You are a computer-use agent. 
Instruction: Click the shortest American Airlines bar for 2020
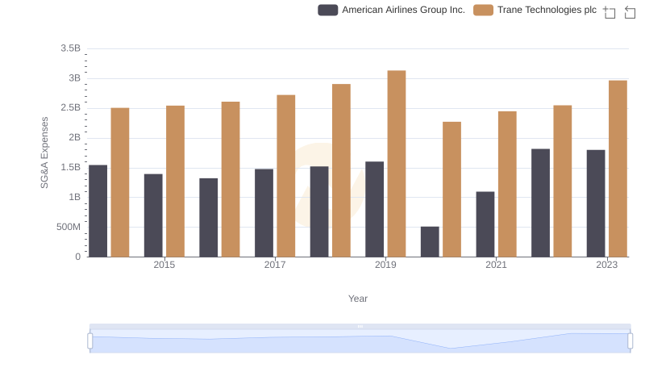point(430,242)
